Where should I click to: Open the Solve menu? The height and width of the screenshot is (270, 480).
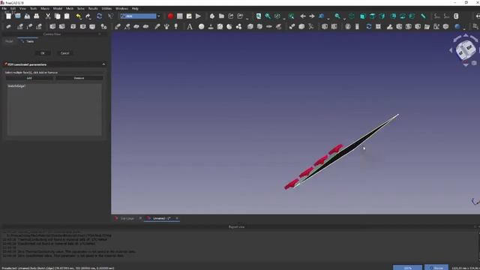(81, 8)
